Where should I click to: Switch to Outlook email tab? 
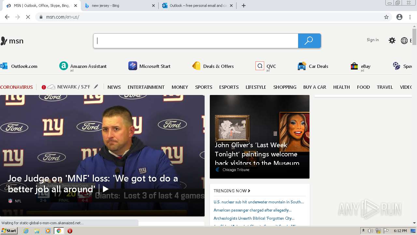click(x=197, y=6)
